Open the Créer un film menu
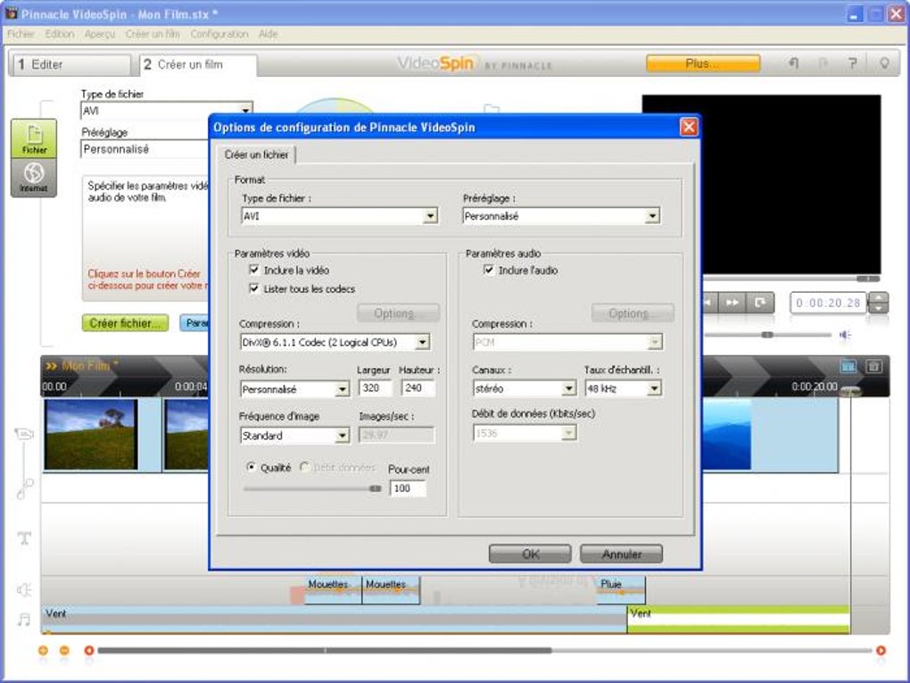 153,34
